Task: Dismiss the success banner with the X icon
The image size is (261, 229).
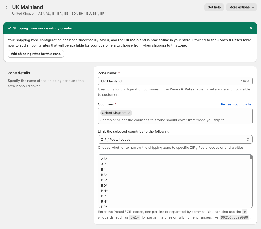Action: point(251,28)
